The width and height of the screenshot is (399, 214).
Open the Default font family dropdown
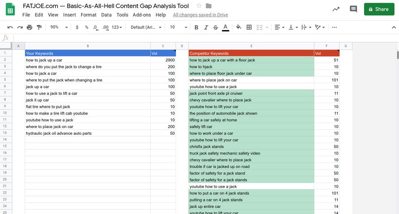(x=146, y=27)
